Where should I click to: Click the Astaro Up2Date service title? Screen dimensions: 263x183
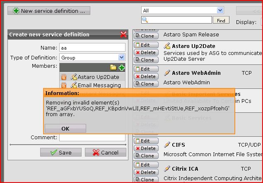click(193, 46)
